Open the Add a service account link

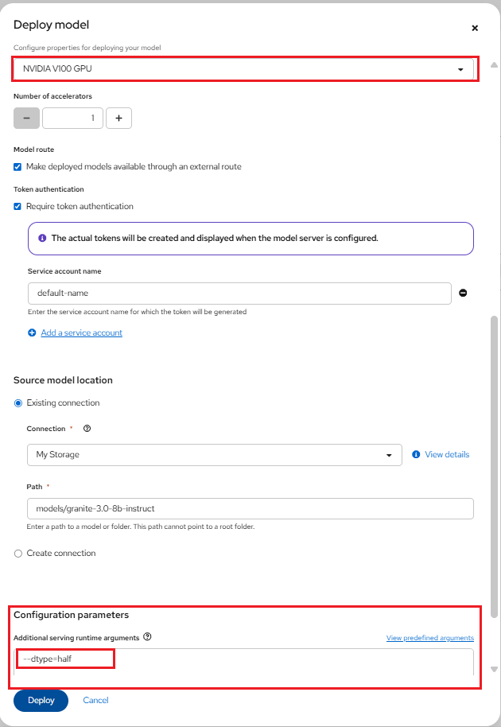(x=81, y=333)
